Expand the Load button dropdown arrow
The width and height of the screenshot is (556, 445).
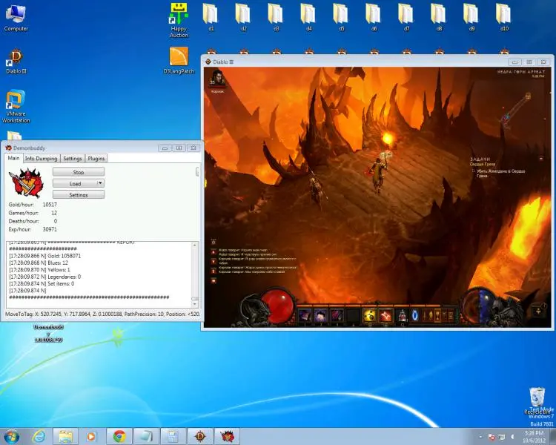[100, 183]
